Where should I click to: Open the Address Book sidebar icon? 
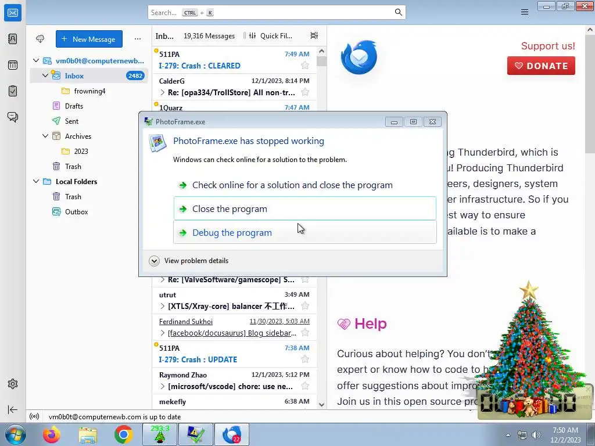(x=13, y=39)
